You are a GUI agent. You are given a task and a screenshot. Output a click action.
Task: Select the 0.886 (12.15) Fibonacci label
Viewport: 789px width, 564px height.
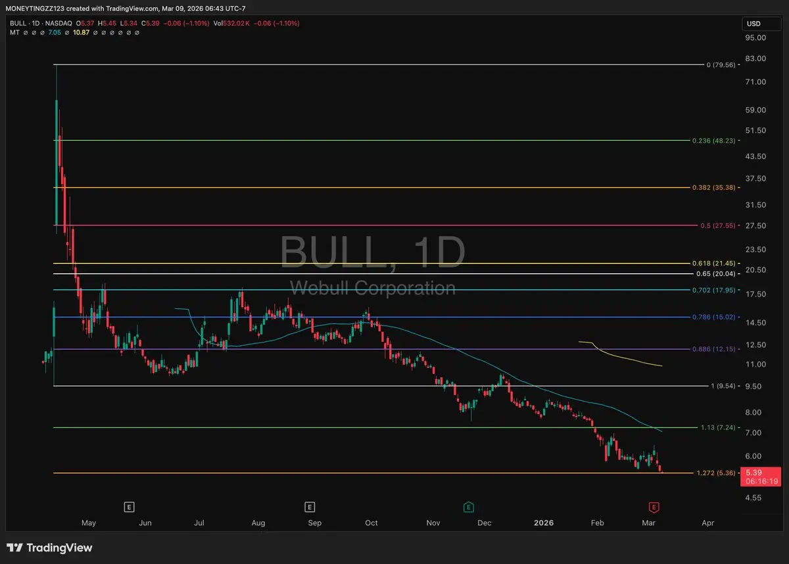pyautogui.click(x=713, y=349)
